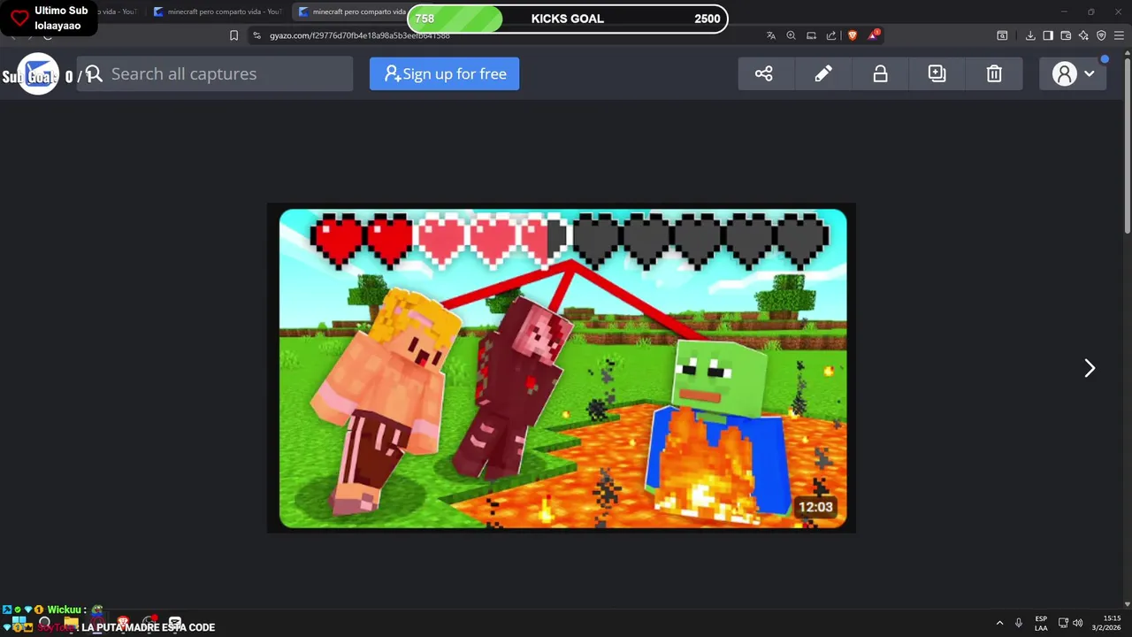Open the Gyazo user account dropdown
The width and height of the screenshot is (1132, 637).
click(1073, 74)
